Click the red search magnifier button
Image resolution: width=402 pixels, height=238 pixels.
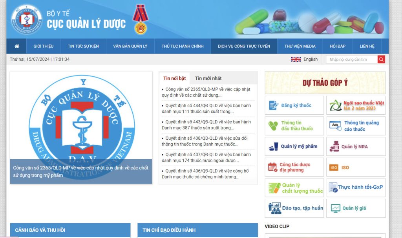pos(381,59)
